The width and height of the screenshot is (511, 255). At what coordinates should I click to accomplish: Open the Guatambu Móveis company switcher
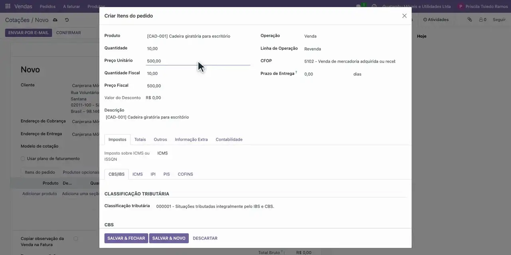416,6
